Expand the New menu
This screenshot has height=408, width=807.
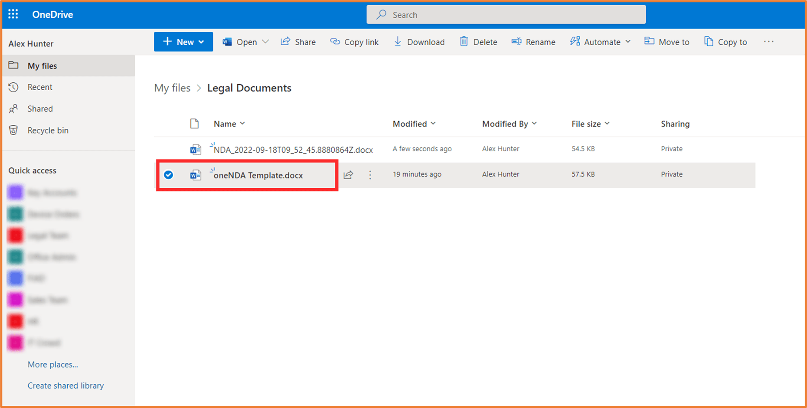tap(183, 42)
